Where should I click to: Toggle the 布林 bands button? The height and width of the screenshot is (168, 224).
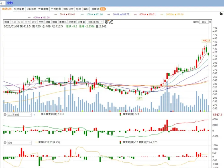pyautogui.click(x=41, y=22)
